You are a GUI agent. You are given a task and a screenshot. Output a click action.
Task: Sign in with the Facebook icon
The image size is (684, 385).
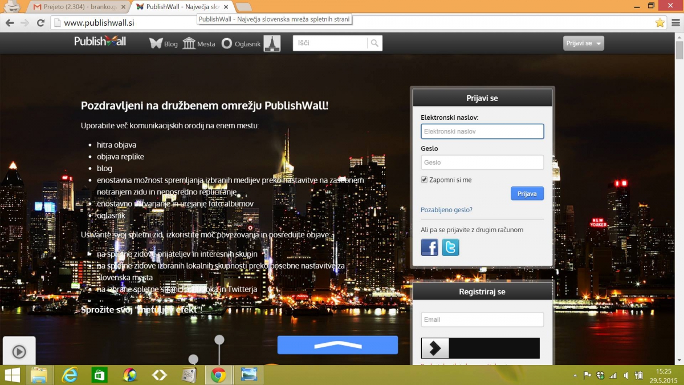tap(429, 248)
